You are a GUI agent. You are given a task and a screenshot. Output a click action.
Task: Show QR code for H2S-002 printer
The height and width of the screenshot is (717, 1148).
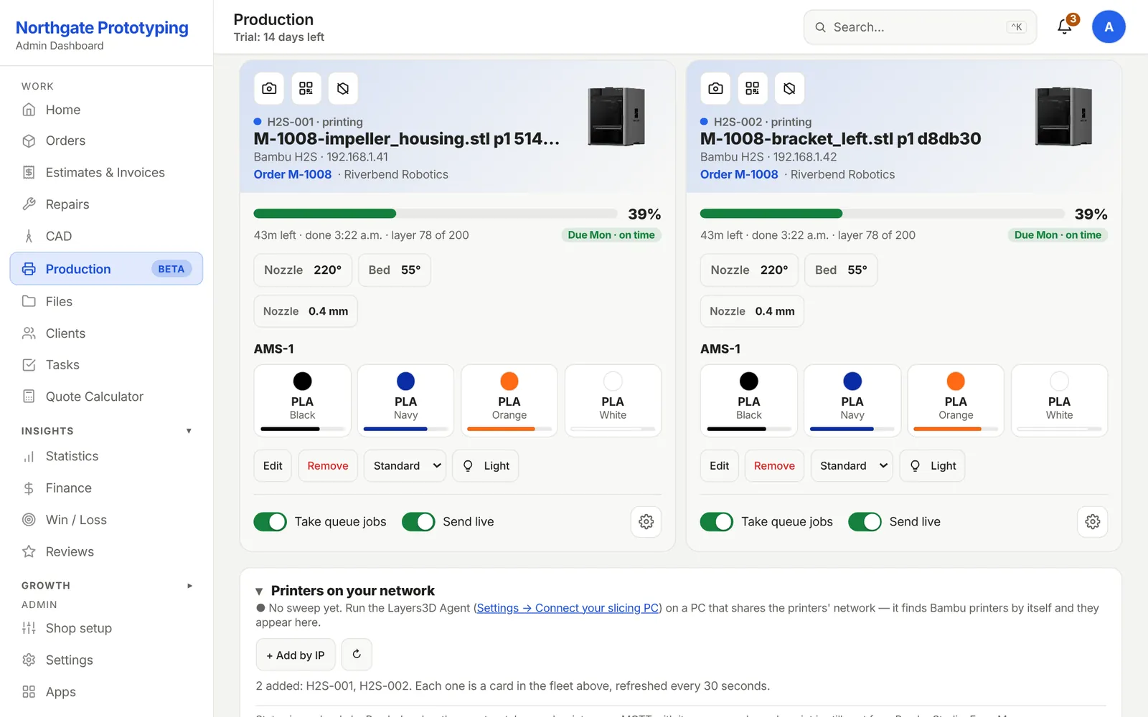pyautogui.click(x=752, y=88)
